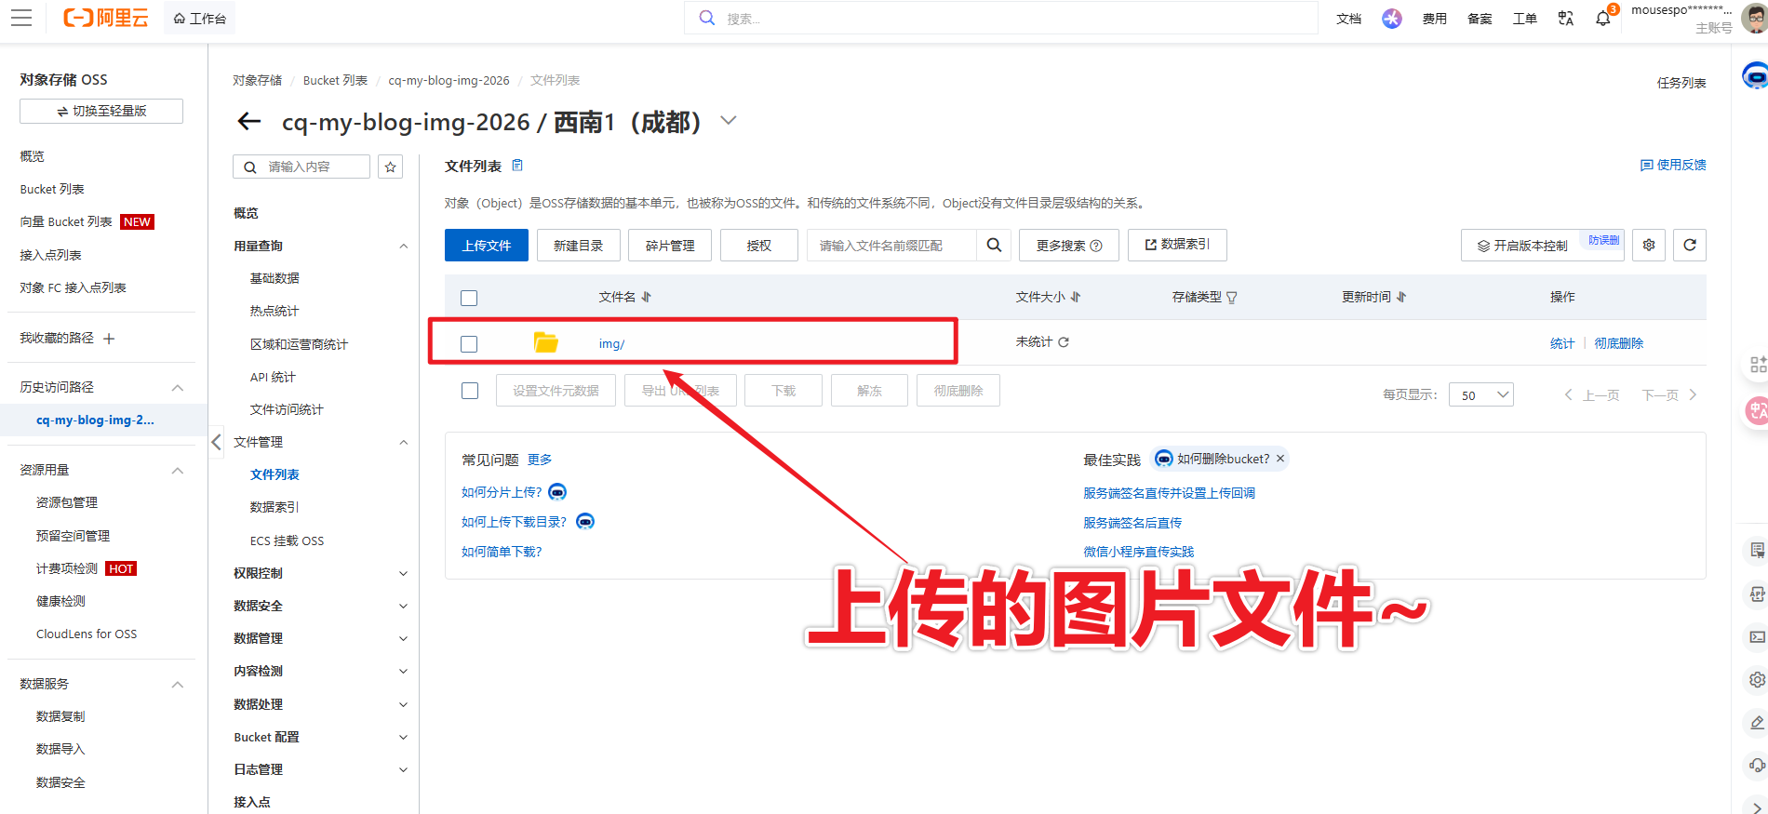Screen dimensions: 1768x814
Task: Click the 授权 button
Action: tap(759, 245)
